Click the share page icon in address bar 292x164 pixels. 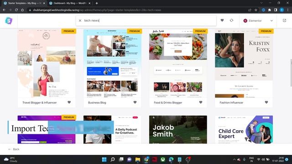click(250, 10)
